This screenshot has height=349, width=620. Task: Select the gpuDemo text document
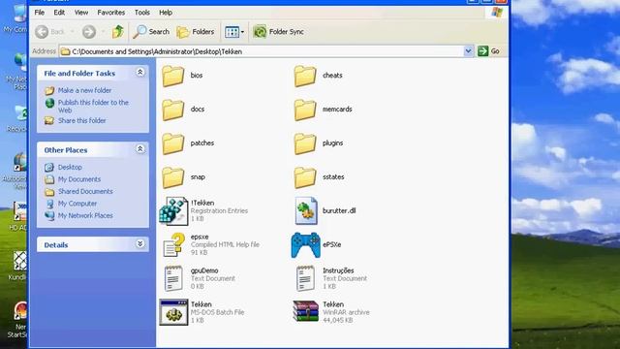(x=200, y=278)
